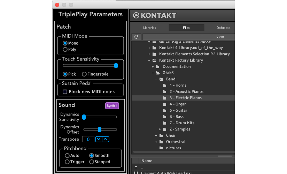
Task: Expand the Z - Samples folder
Action: 160,129
